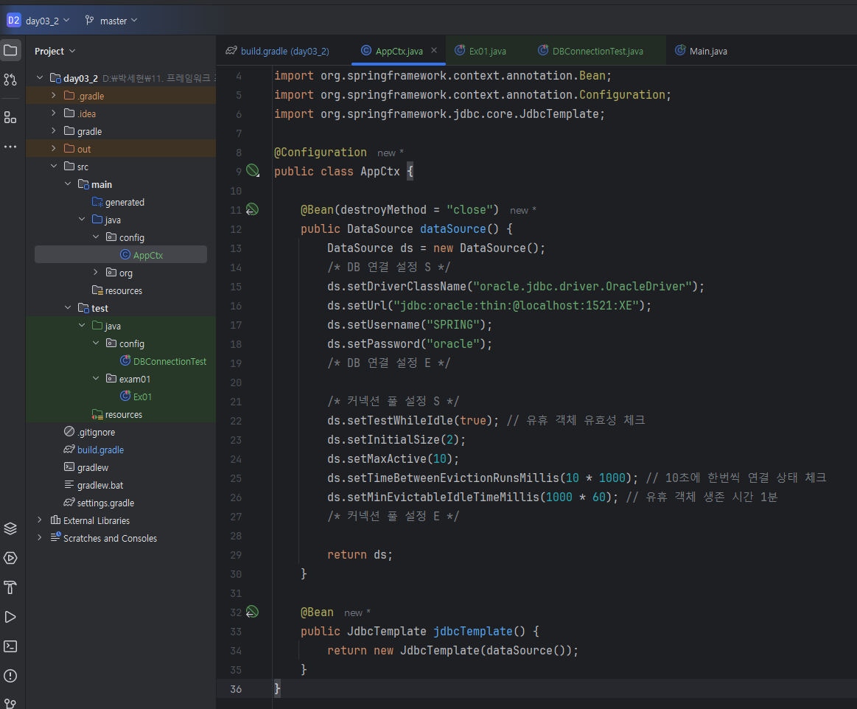
Task: Open the master branch dropdown
Action: pyautogui.click(x=119, y=21)
